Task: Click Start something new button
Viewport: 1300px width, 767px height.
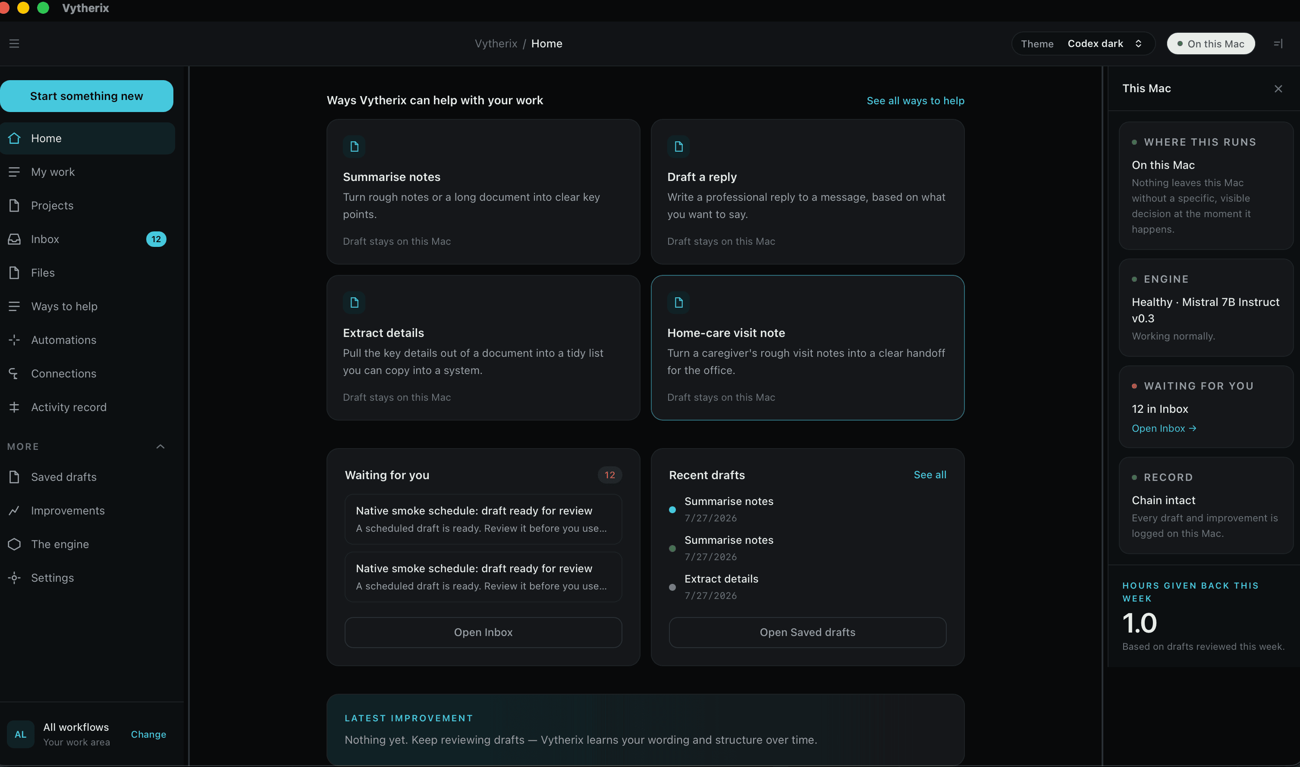Action: pyautogui.click(x=86, y=96)
